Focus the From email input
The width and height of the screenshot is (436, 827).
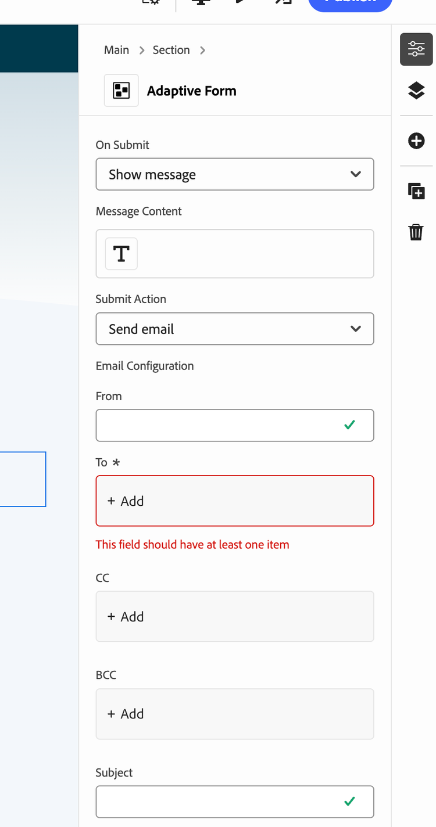(x=235, y=425)
